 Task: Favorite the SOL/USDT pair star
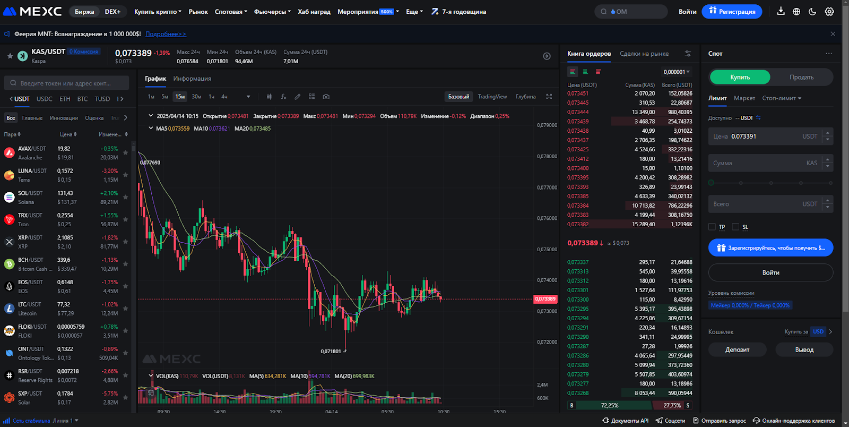126,197
